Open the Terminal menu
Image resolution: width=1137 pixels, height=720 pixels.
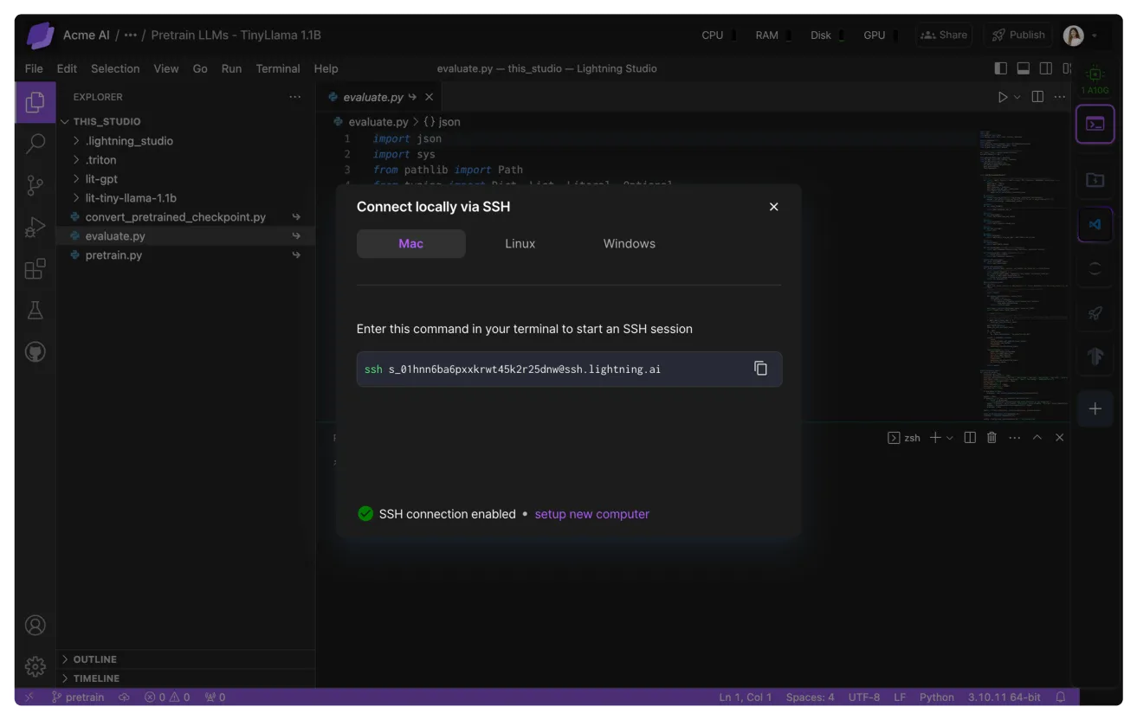click(278, 68)
